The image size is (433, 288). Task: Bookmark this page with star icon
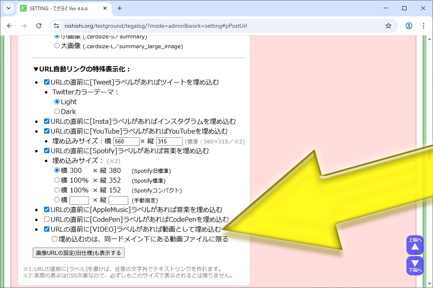coord(388,26)
